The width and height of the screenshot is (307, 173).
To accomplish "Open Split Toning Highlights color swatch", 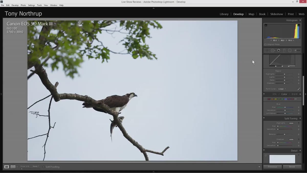I will (291, 123).
